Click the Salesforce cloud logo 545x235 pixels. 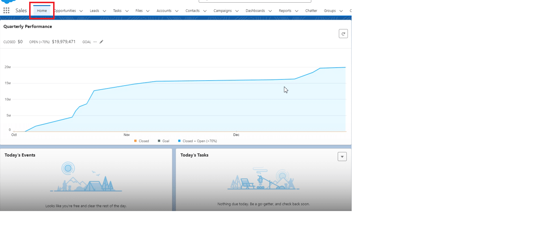coord(9,1)
